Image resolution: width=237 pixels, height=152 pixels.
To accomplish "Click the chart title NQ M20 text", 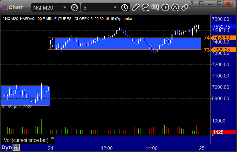I will click(67, 19).
